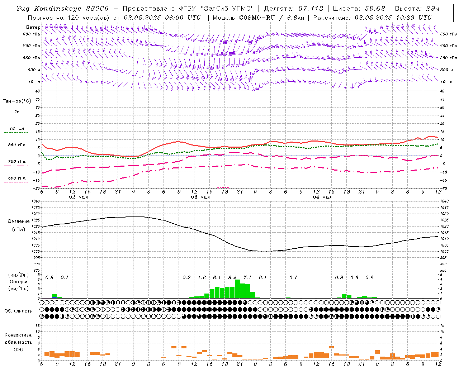Click the 2м temperature legend entry
The height and width of the screenshot is (367, 459).
click(x=17, y=112)
